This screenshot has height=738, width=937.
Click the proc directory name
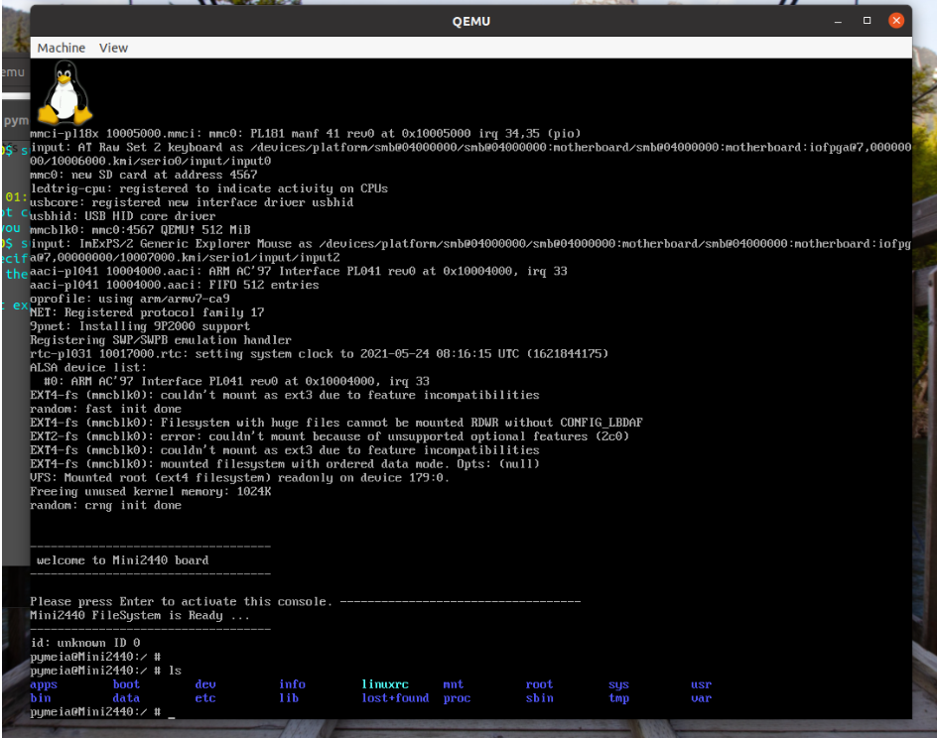[x=457, y=697]
